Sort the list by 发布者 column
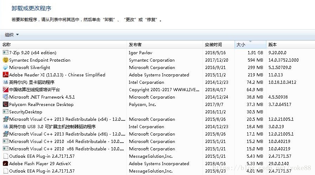The height and width of the screenshot is (175, 315). [x=165, y=45]
